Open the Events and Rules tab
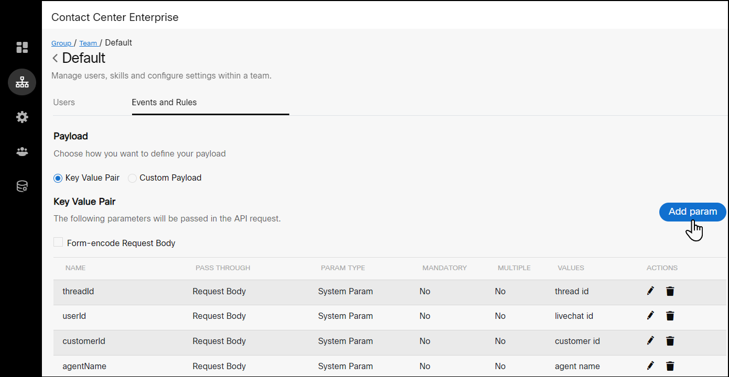The image size is (729, 377). coord(164,102)
